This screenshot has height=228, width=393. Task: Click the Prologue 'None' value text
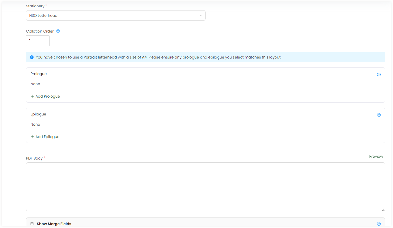point(35,84)
